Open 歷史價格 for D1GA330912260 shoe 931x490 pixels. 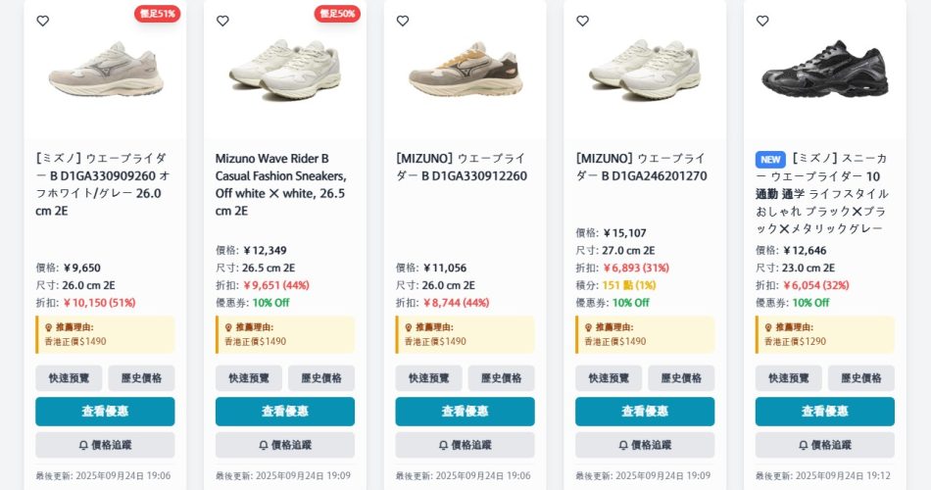501,378
